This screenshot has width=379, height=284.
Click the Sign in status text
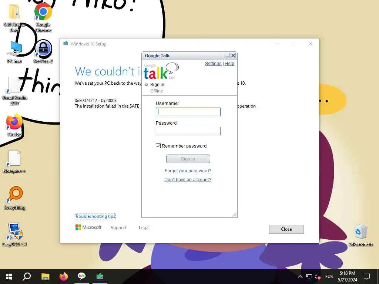tap(157, 85)
